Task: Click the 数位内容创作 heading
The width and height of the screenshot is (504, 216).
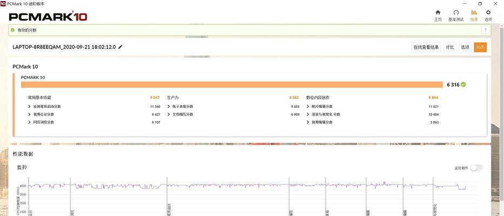Action: coord(317,98)
